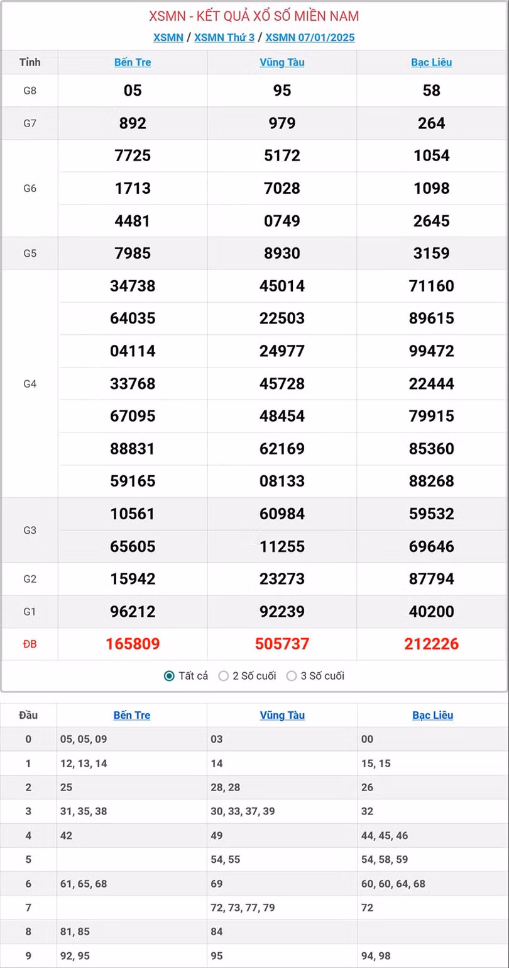
Task: Click Bạc Liêu special prize number 212226
Action: (432, 644)
